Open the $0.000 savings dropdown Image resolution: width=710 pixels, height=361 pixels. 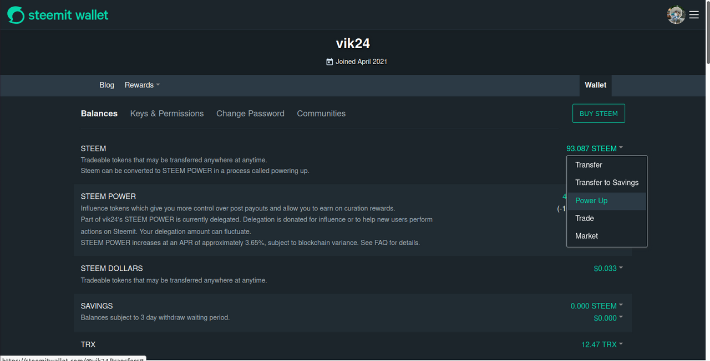coord(608,318)
